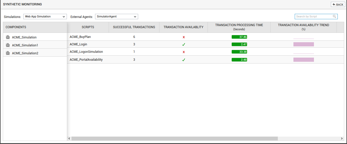Click the TRANSACTION PROCESSING TIME header
This screenshot has height=144, width=347.
239,27
